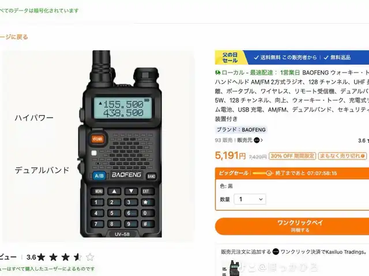Click the main BAOFENG radio product image

121,144
